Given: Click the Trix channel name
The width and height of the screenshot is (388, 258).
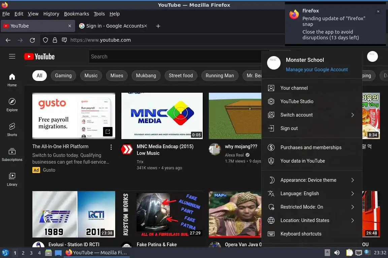Looking at the screenshot, I should click(x=140, y=162).
